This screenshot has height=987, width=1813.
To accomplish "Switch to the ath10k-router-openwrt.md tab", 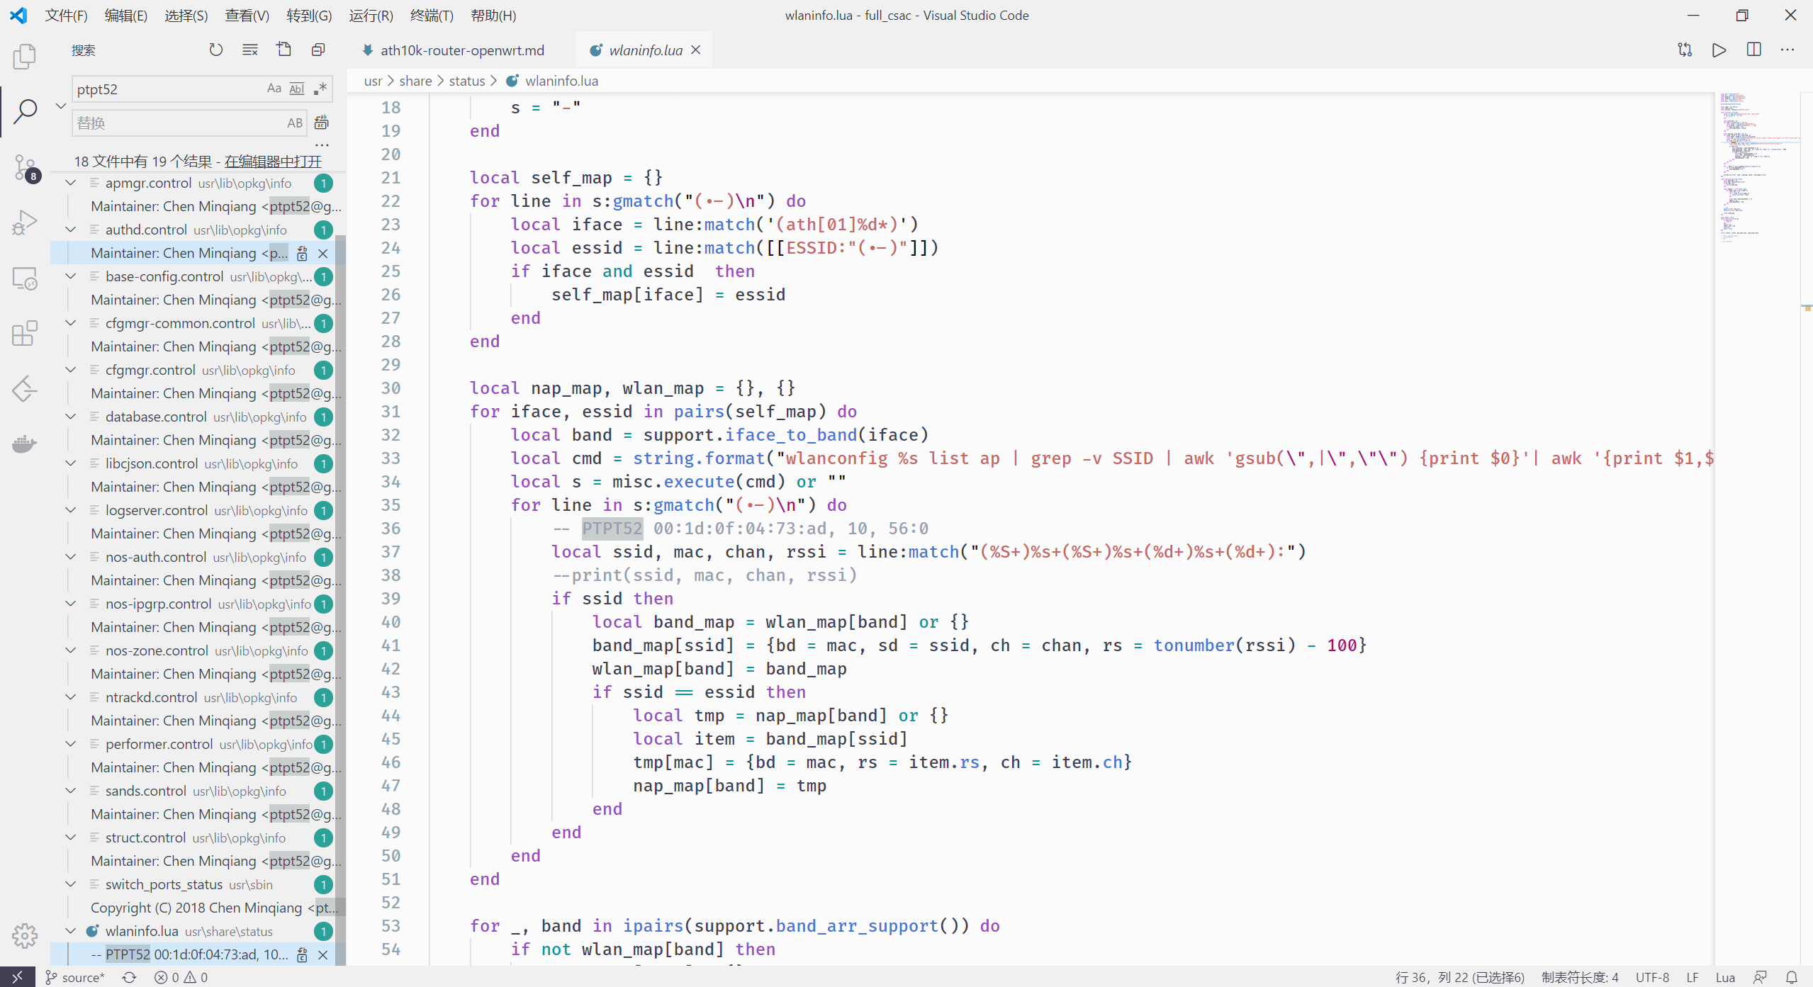I will coord(462,50).
